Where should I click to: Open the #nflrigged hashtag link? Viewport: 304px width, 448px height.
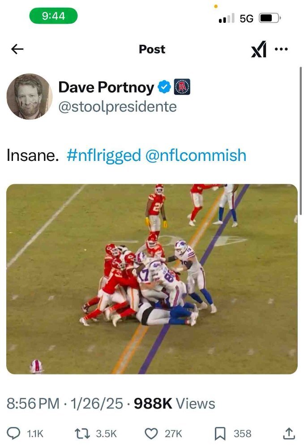pos(104,156)
